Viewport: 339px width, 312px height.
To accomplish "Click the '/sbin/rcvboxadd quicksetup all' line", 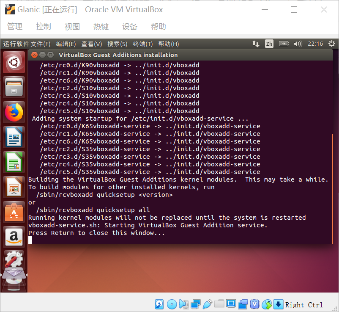I will pos(93,210).
